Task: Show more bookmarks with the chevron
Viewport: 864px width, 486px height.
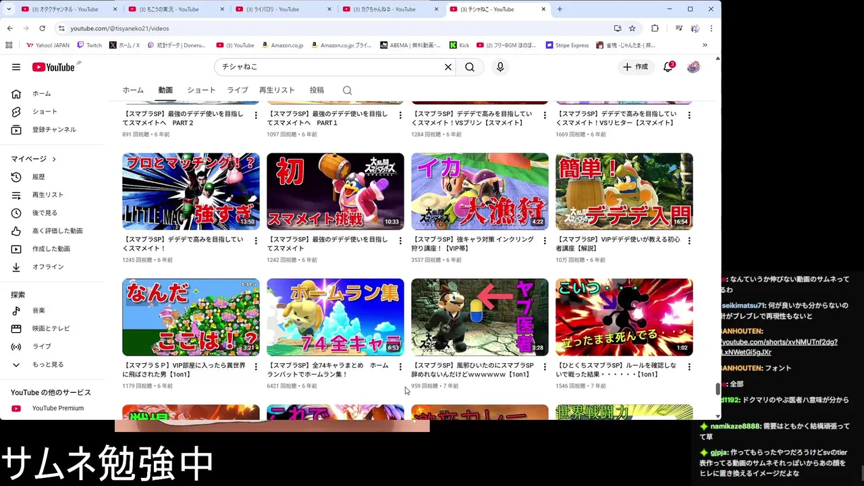Action: tap(705, 45)
